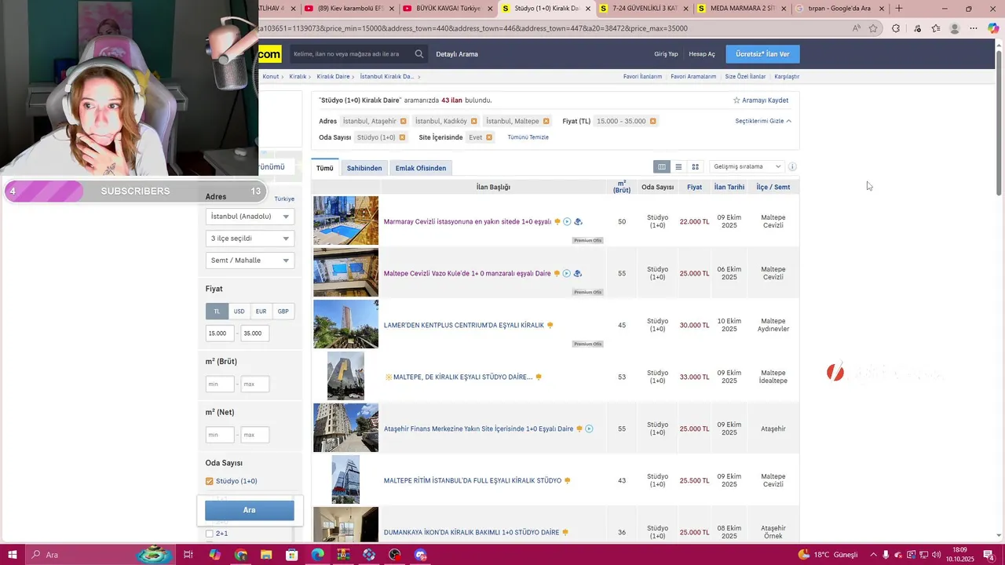
Task: Open WinRAR from taskbar
Action: coord(343,555)
